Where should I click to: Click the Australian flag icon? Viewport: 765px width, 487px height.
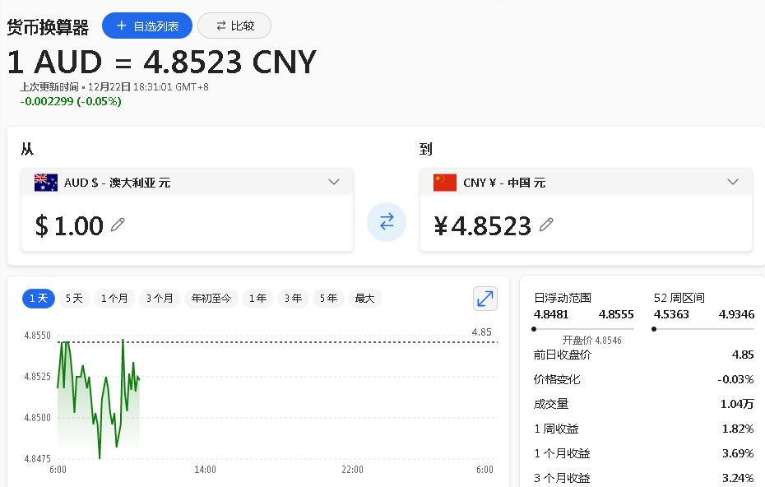pyautogui.click(x=46, y=183)
